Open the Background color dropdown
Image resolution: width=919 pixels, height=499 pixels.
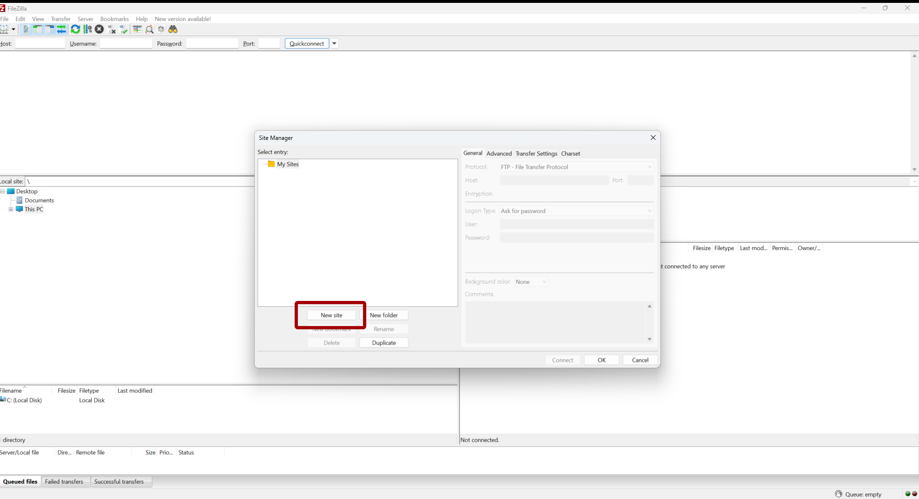point(531,282)
